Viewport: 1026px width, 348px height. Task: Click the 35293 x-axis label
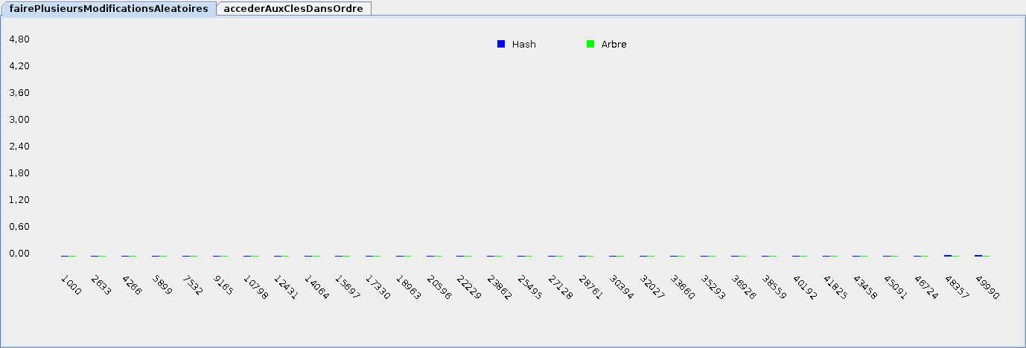point(713,286)
